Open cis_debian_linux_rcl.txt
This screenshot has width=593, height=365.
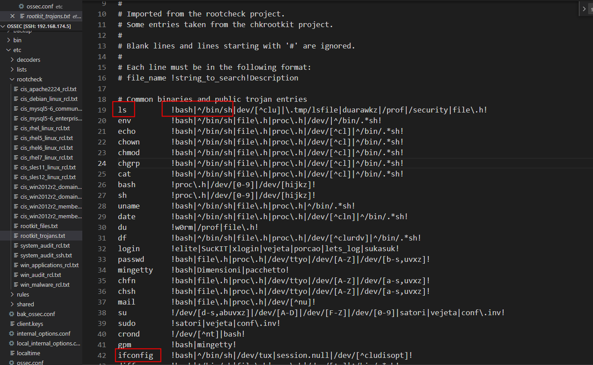49,99
